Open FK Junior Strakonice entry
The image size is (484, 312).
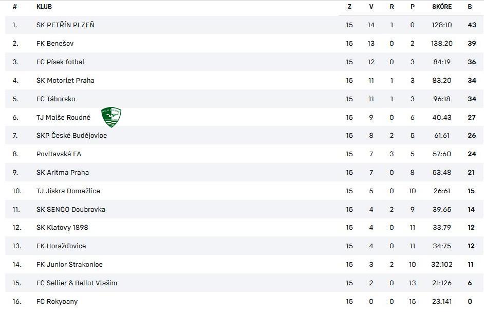coord(69,264)
